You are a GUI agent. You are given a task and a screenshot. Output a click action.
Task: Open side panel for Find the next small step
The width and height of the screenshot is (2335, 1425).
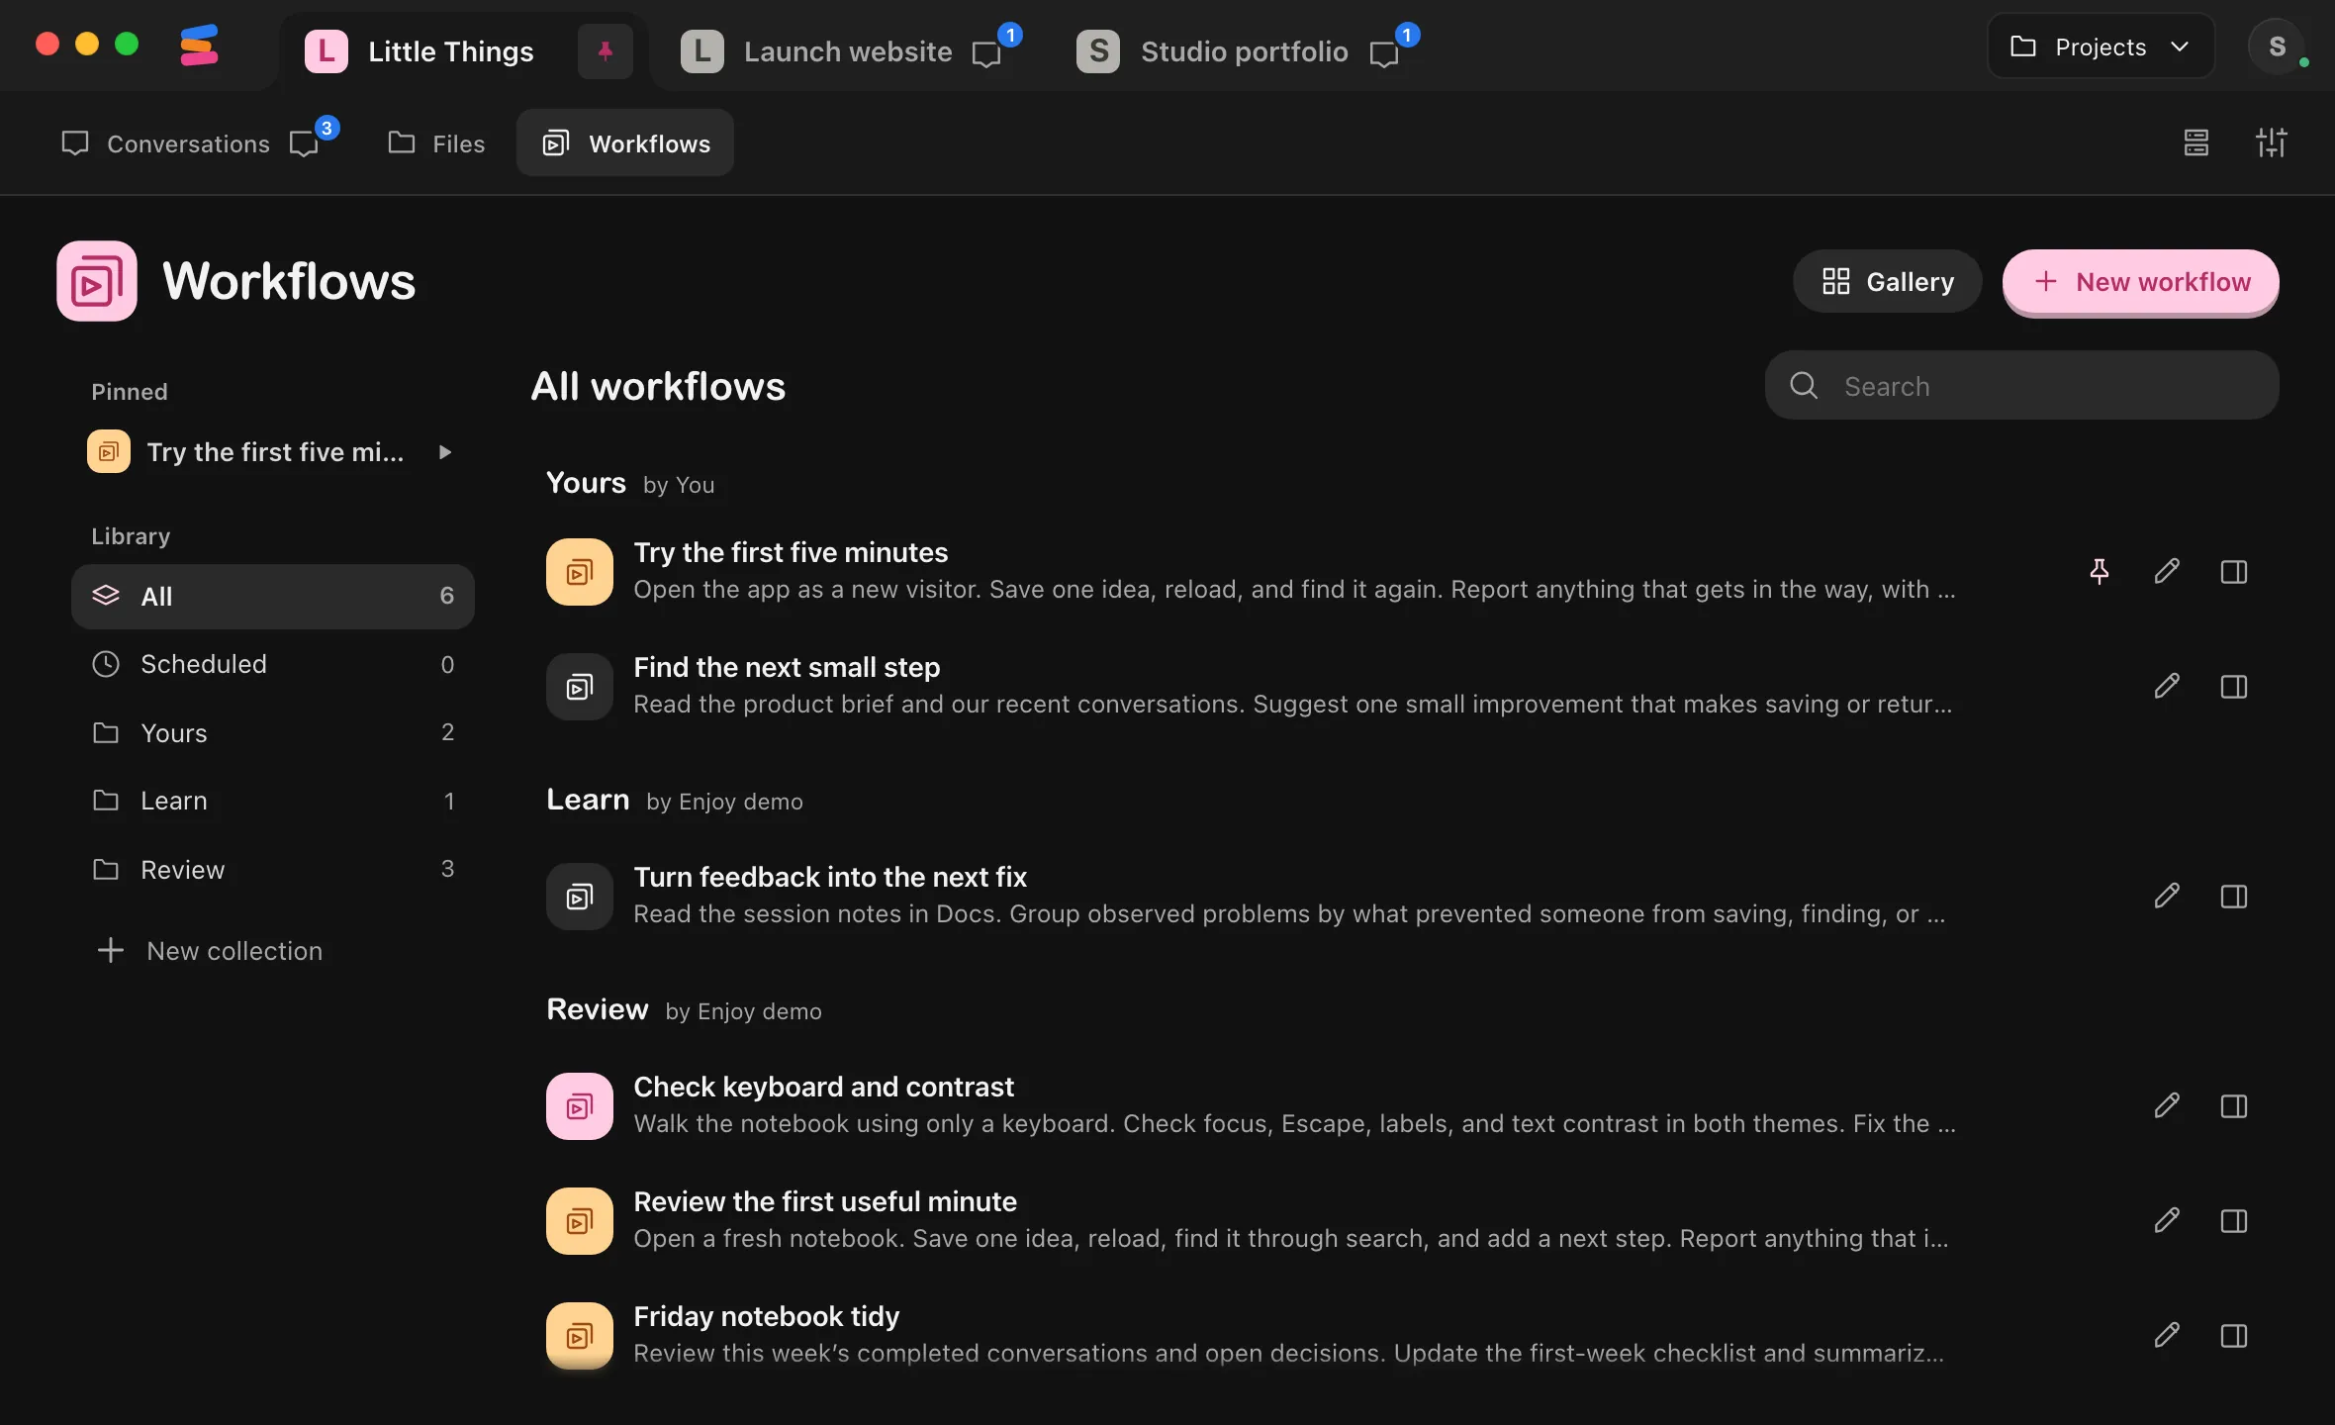[x=2233, y=686]
